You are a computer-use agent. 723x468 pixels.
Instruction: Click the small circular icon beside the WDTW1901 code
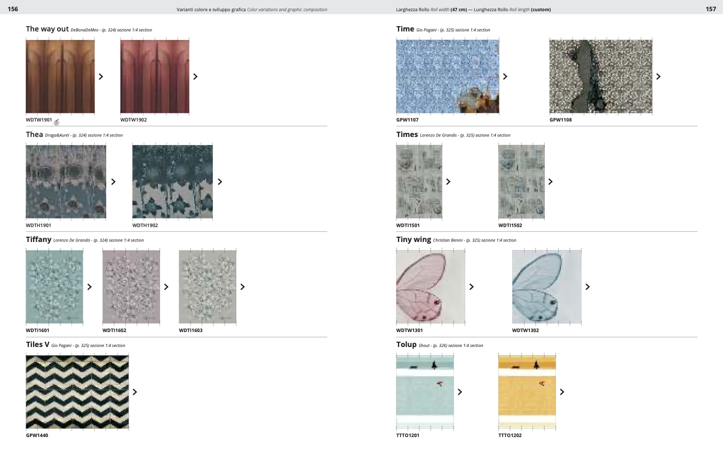pos(57,122)
